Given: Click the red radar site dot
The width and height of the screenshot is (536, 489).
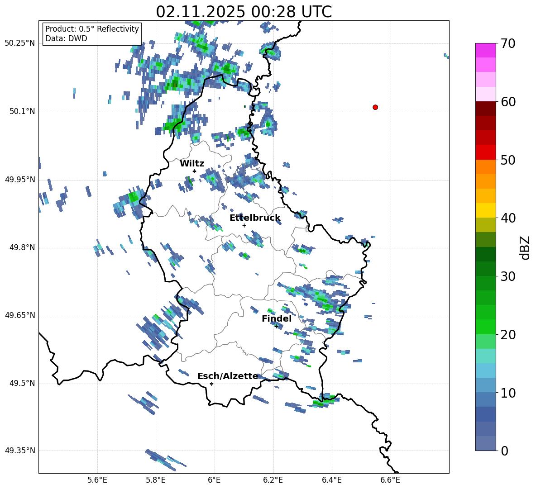Looking at the screenshot, I should pos(375,107).
